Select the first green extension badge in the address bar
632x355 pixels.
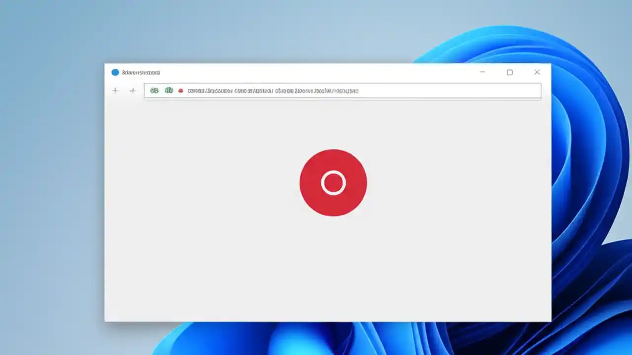155,91
